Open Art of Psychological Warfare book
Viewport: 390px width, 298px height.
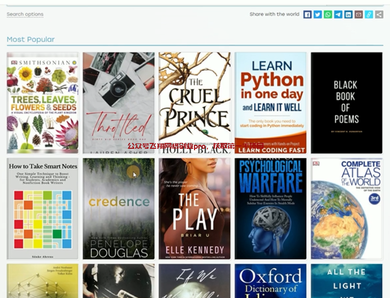point(271,208)
